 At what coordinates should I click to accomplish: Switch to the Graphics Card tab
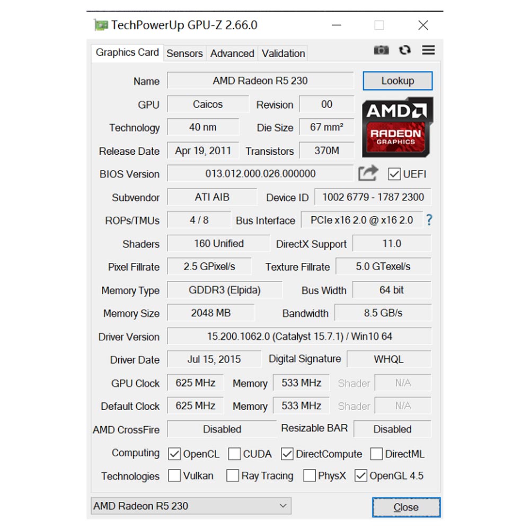(127, 52)
